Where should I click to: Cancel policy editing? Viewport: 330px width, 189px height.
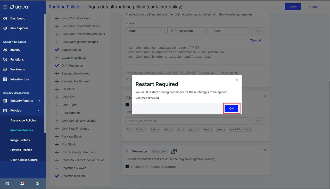click(x=314, y=7)
